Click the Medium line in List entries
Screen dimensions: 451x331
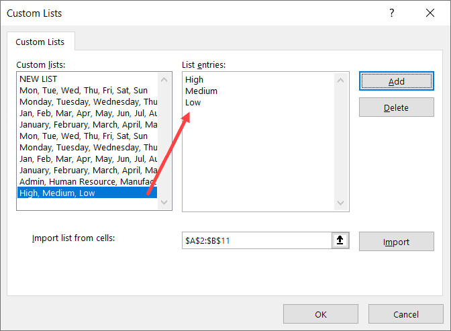tap(201, 91)
